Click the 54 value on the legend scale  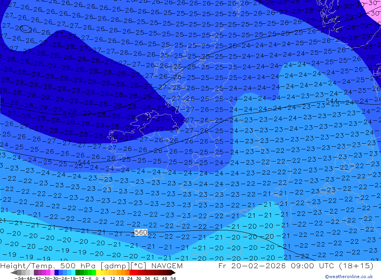point(173,278)
